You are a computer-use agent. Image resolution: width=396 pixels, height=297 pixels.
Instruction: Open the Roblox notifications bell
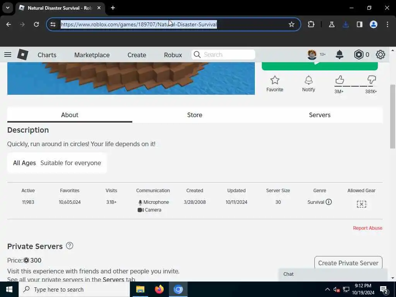(340, 55)
